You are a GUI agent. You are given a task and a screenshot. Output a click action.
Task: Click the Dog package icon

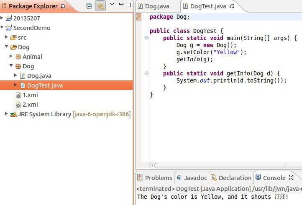click(x=18, y=66)
